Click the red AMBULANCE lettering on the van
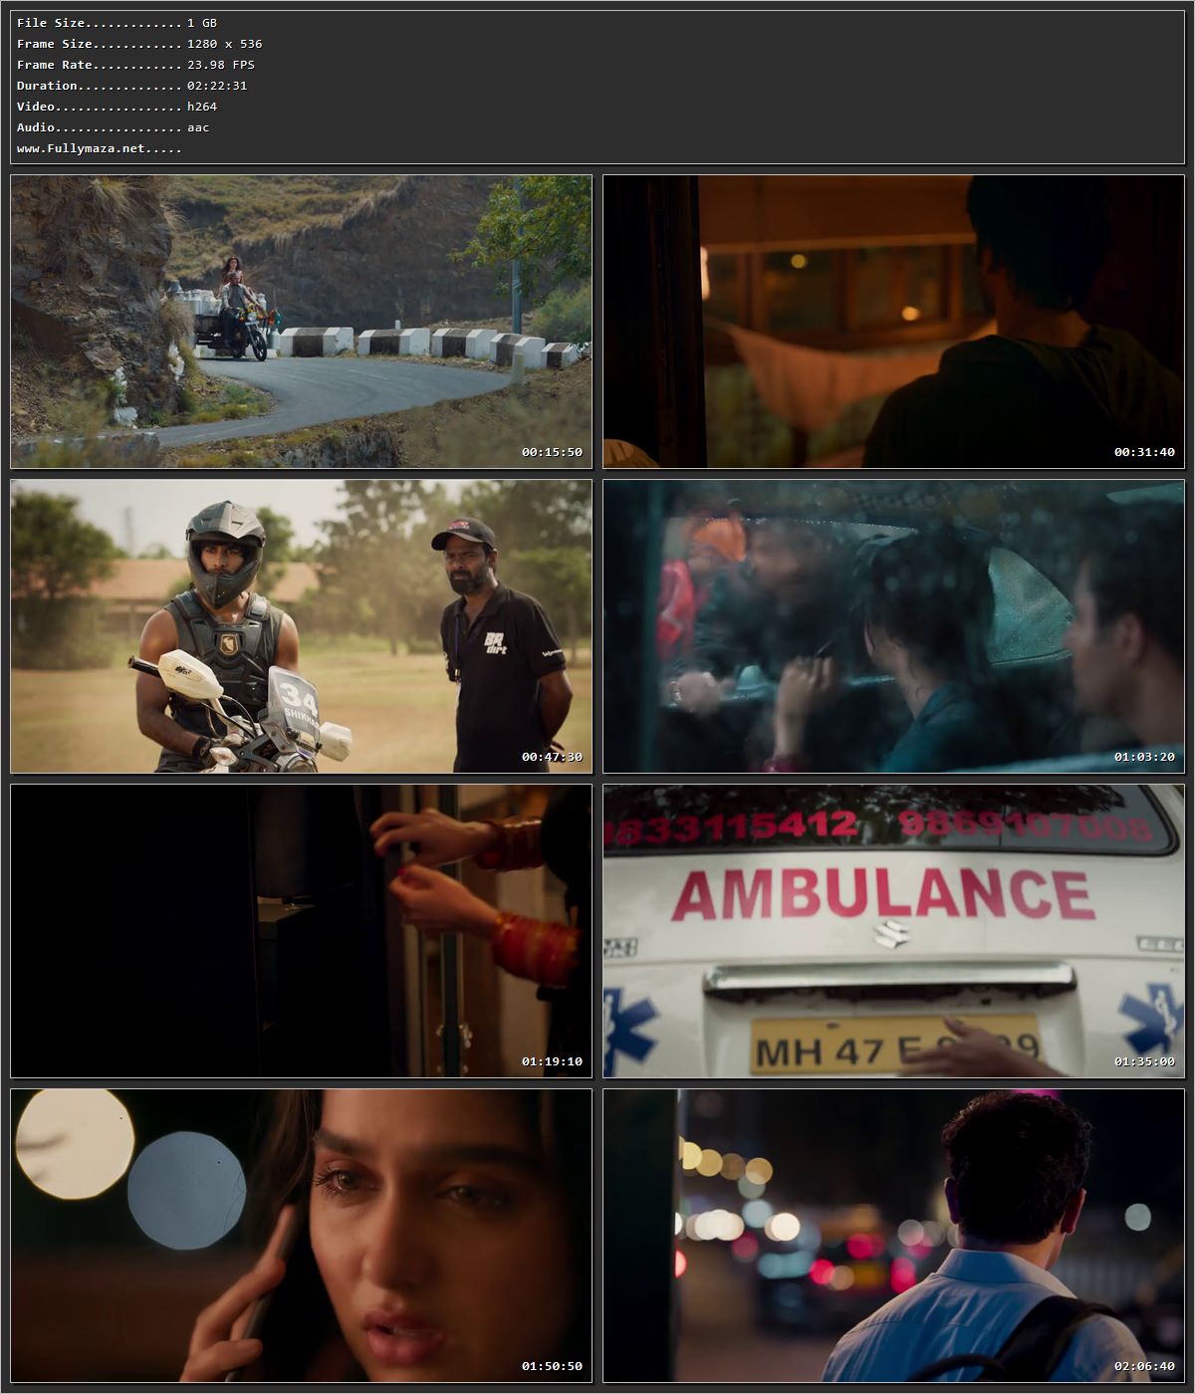 point(883,894)
